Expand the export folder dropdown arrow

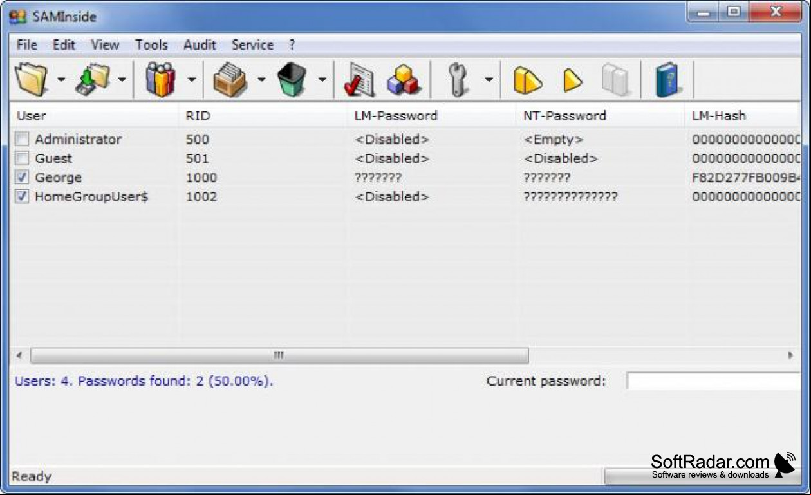coord(122,80)
